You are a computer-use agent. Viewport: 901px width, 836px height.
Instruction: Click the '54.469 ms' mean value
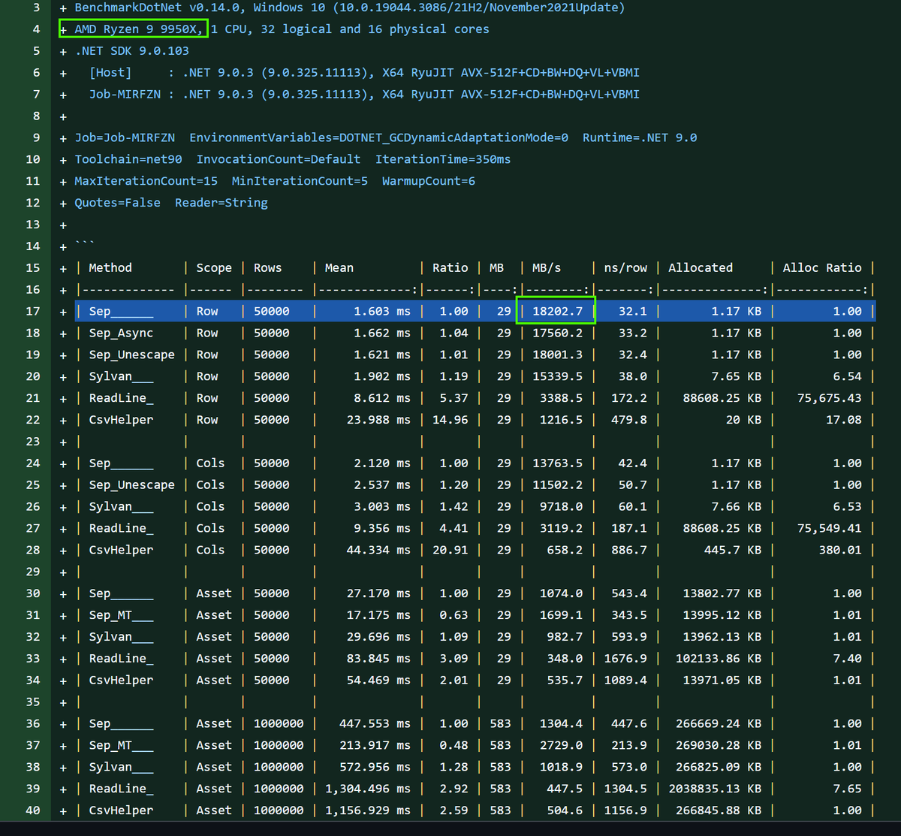(378, 681)
